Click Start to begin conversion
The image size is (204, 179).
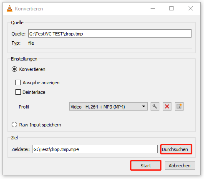(x=146, y=165)
